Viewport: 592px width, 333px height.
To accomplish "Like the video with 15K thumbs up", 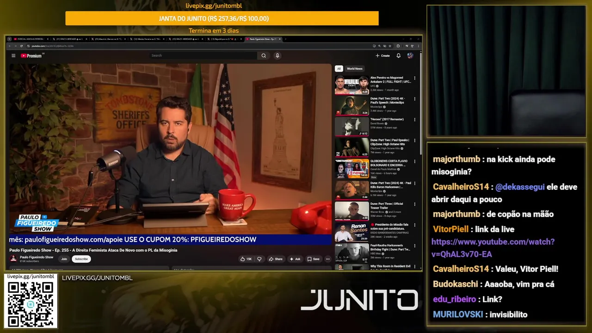I will (x=246, y=259).
